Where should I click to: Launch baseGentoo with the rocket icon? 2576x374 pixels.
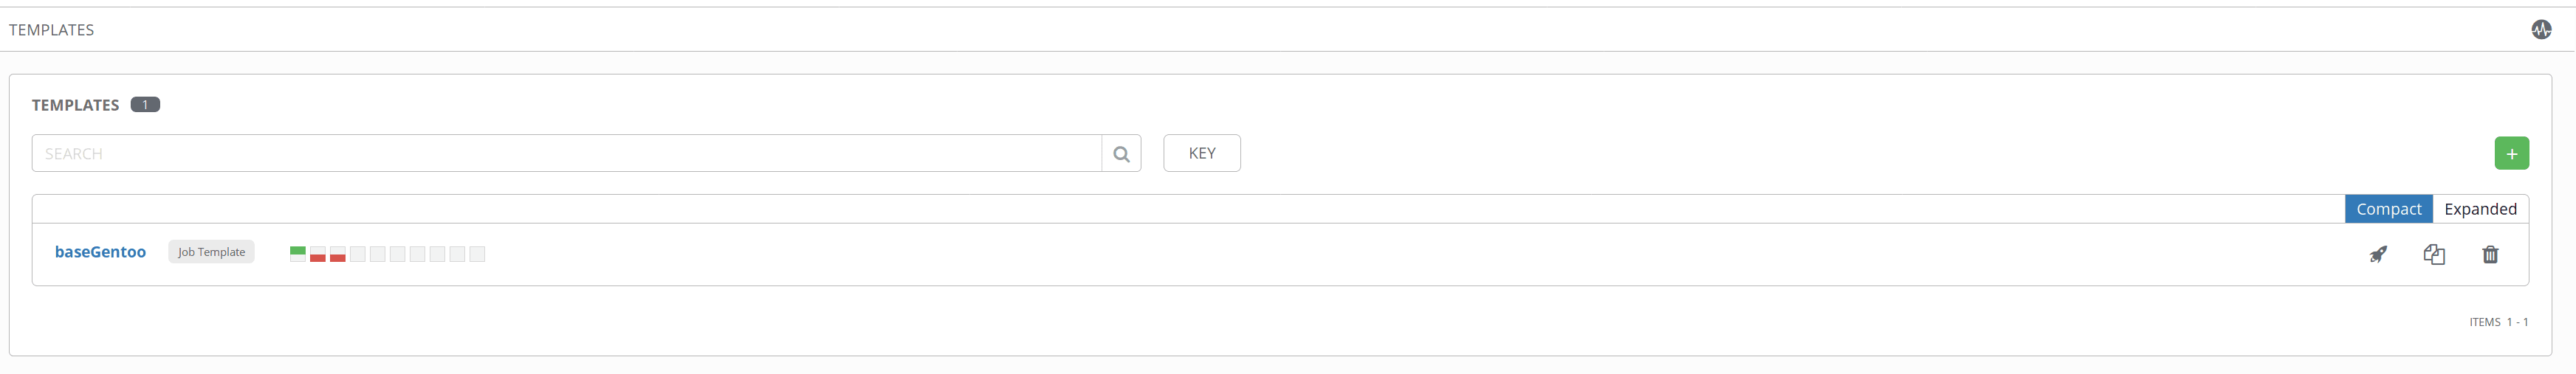click(x=2378, y=254)
